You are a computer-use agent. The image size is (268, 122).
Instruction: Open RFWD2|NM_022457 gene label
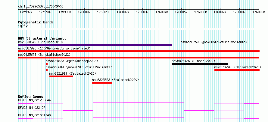pyautogui.click(x=32, y=108)
